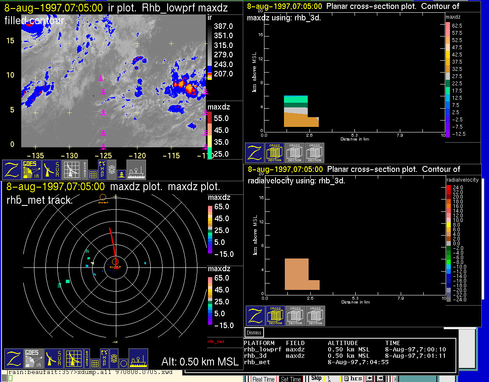Dismiss the platform data information window
The height and width of the screenshot is (382, 489).
coord(254,333)
